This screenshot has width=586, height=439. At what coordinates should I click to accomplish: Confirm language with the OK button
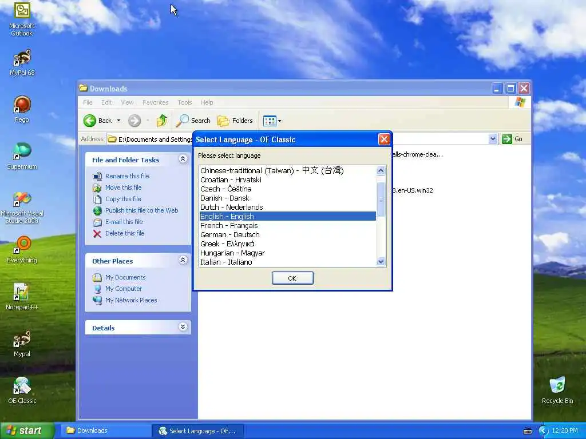tap(292, 278)
